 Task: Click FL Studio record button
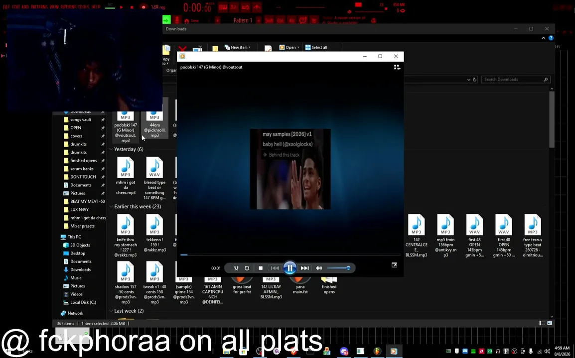click(x=144, y=7)
